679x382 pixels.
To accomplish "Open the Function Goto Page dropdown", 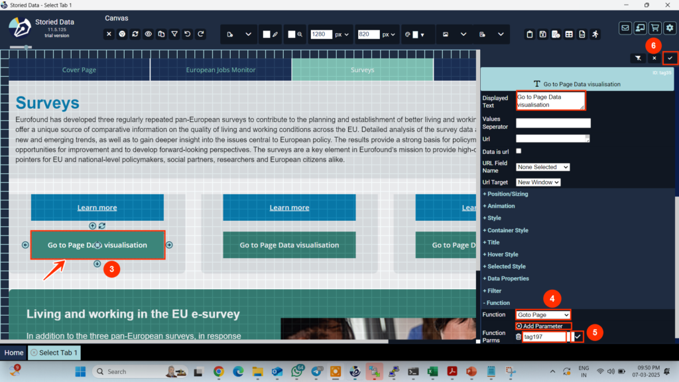I will (543, 314).
